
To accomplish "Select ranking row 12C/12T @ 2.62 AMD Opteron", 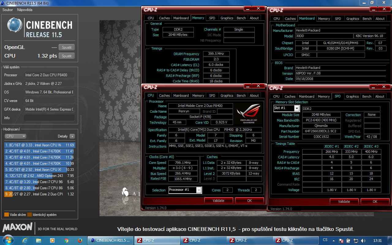I will point(40,176).
